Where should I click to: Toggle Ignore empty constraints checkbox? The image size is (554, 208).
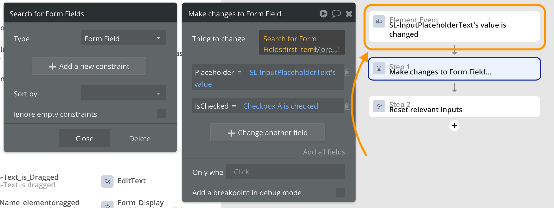162,114
